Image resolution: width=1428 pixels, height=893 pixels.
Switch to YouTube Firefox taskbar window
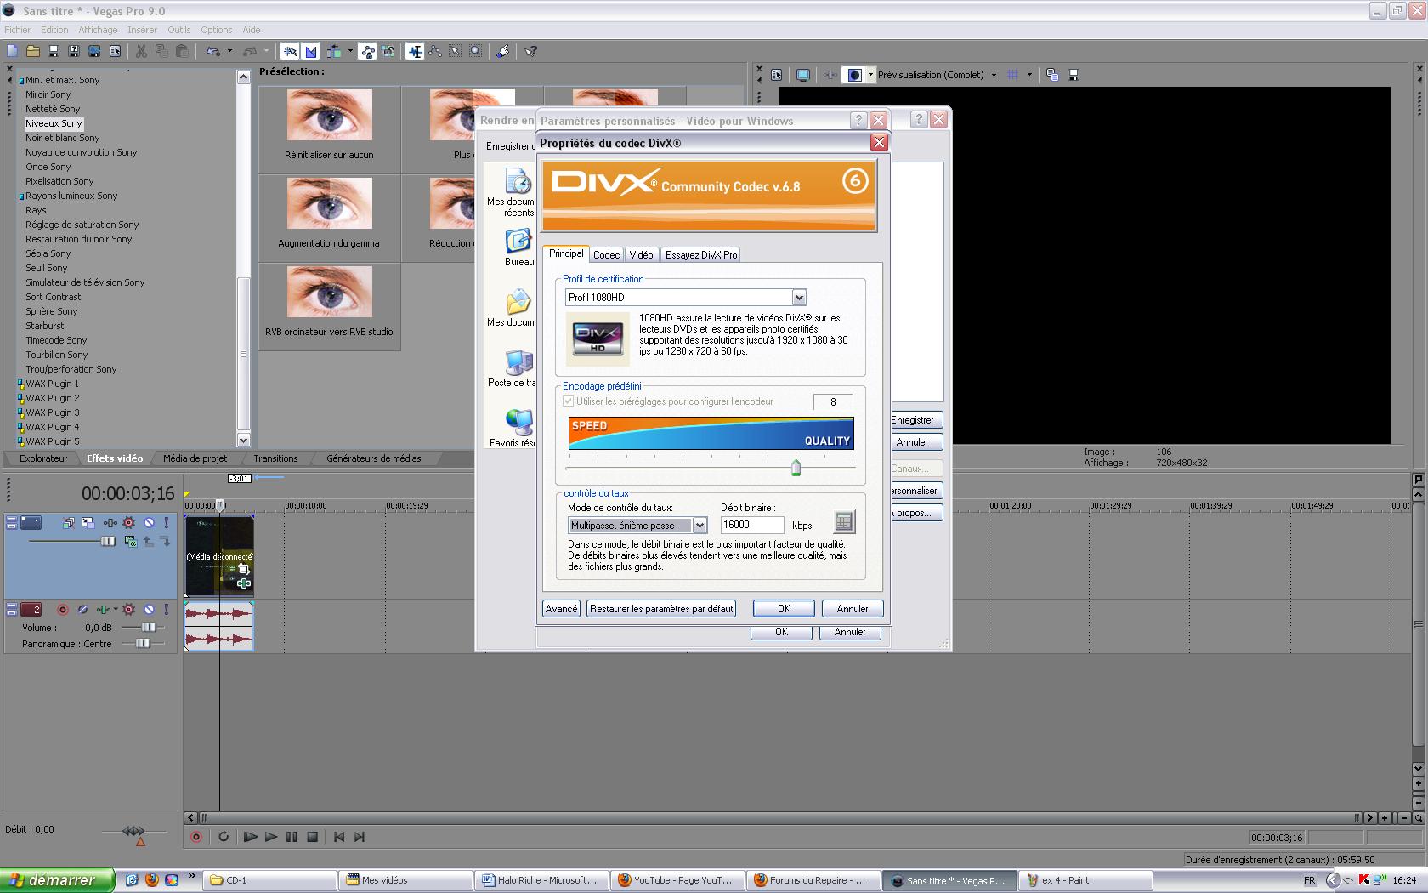click(x=676, y=880)
